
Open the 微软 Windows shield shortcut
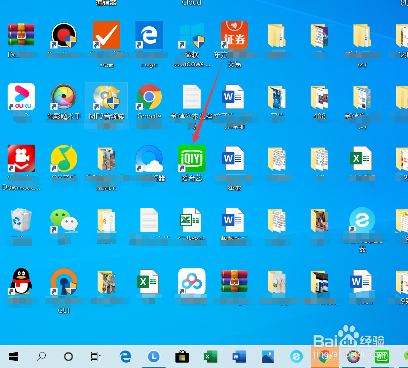coord(192,36)
